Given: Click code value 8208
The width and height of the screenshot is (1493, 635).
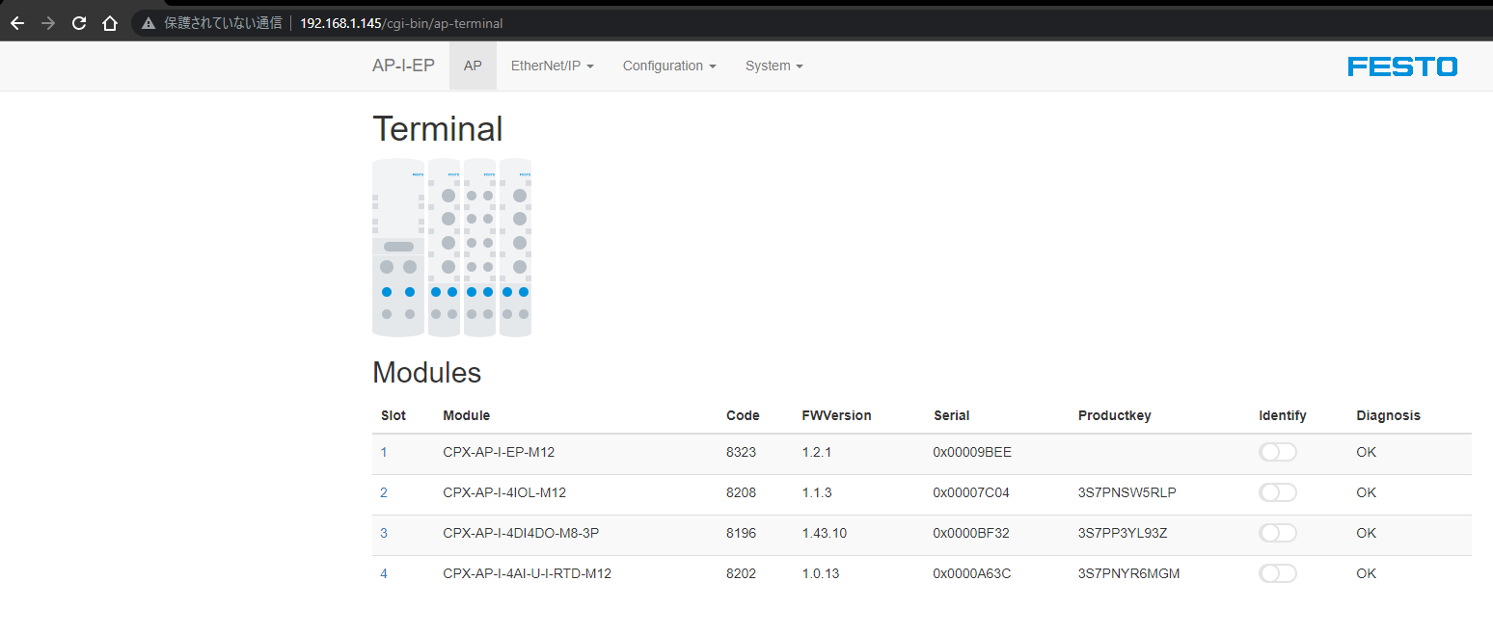Looking at the screenshot, I should click(x=742, y=492).
